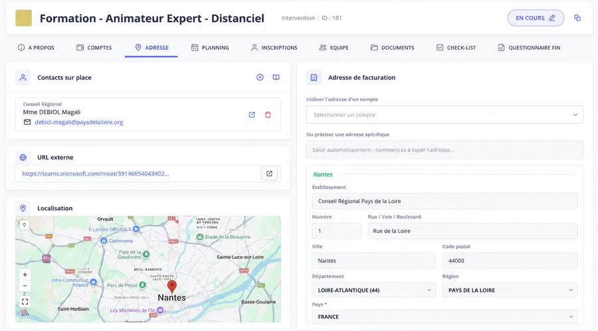Click the copy icon beside EN COURS
Viewport: 598px width, 331px height.
(577, 18)
